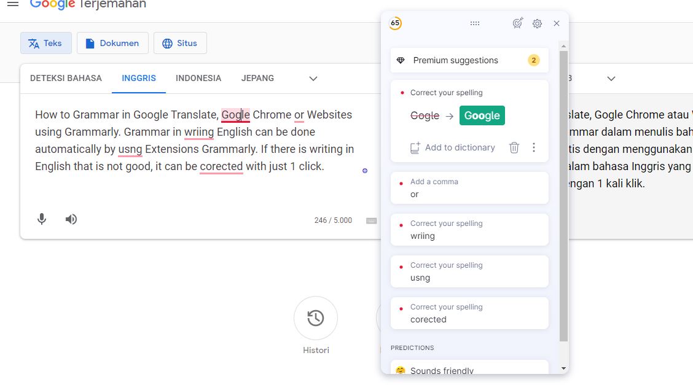Switch to Situs translation mode
Image resolution: width=693 pixels, height=385 pixels.
click(181, 43)
